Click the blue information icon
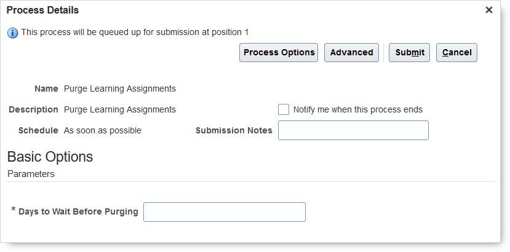 tap(13, 33)
